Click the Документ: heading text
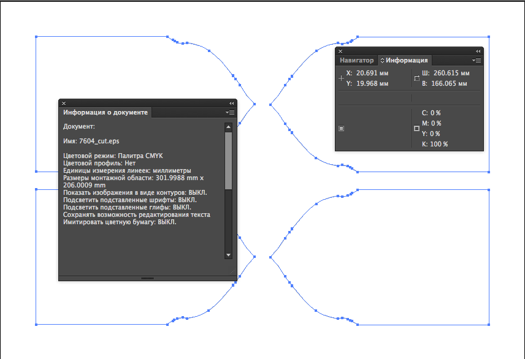This screenshot has height=359, width=525. point(79,126)
